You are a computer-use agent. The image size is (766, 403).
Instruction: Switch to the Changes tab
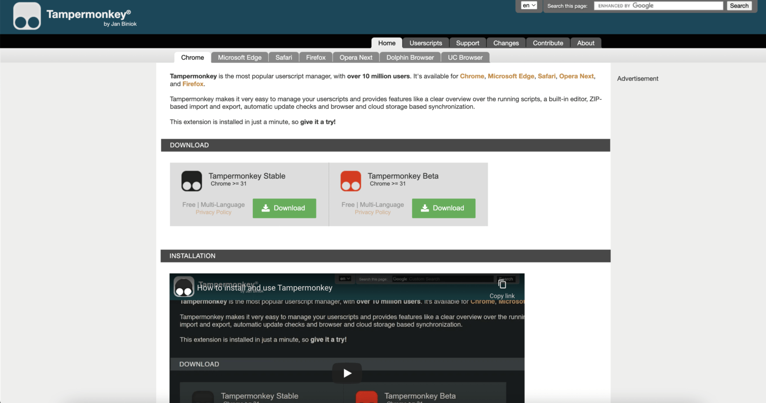point(506,43)
